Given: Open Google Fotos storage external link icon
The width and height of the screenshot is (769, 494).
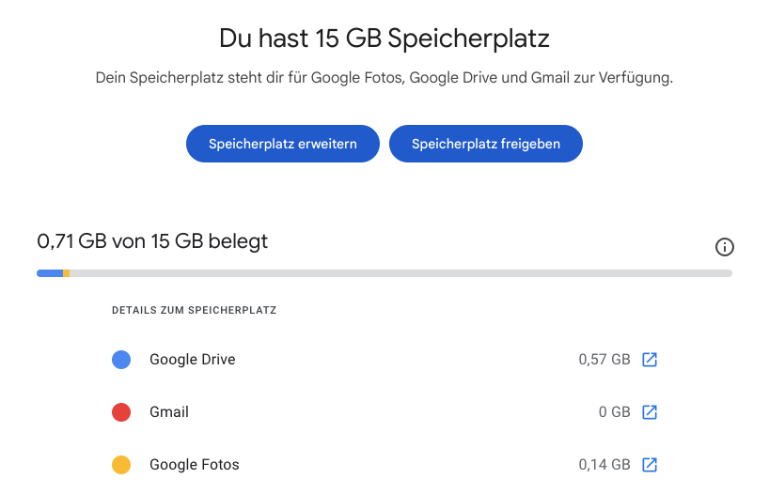Looking at the screenshot, I should (x=650, y=465).
